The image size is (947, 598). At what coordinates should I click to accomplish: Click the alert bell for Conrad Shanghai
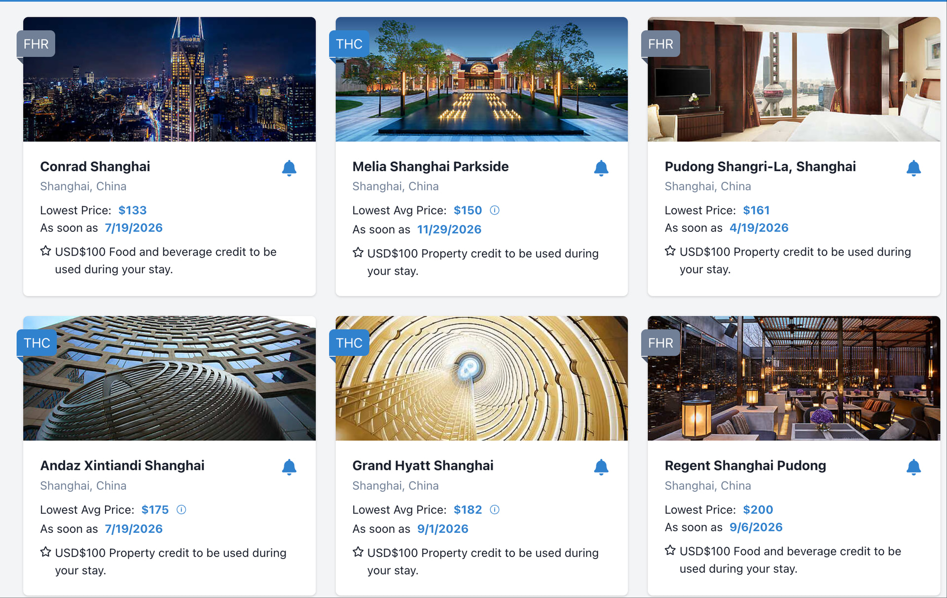click(289, 168)
